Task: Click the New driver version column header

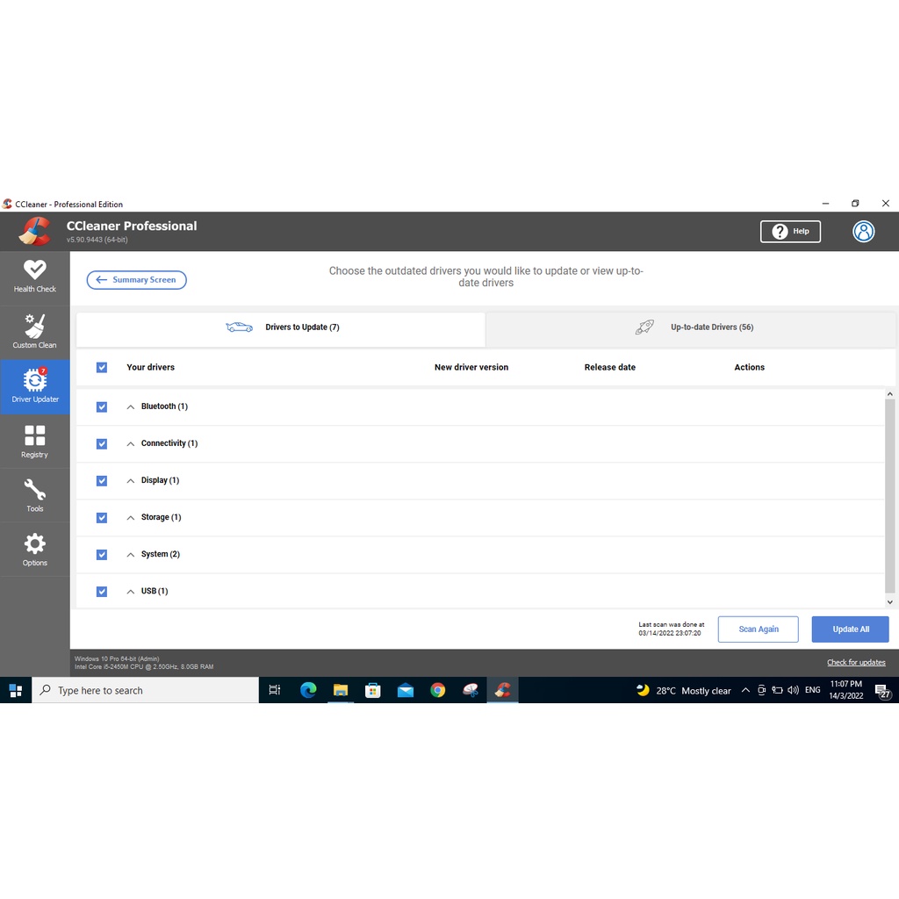Action: click(471, 368)
